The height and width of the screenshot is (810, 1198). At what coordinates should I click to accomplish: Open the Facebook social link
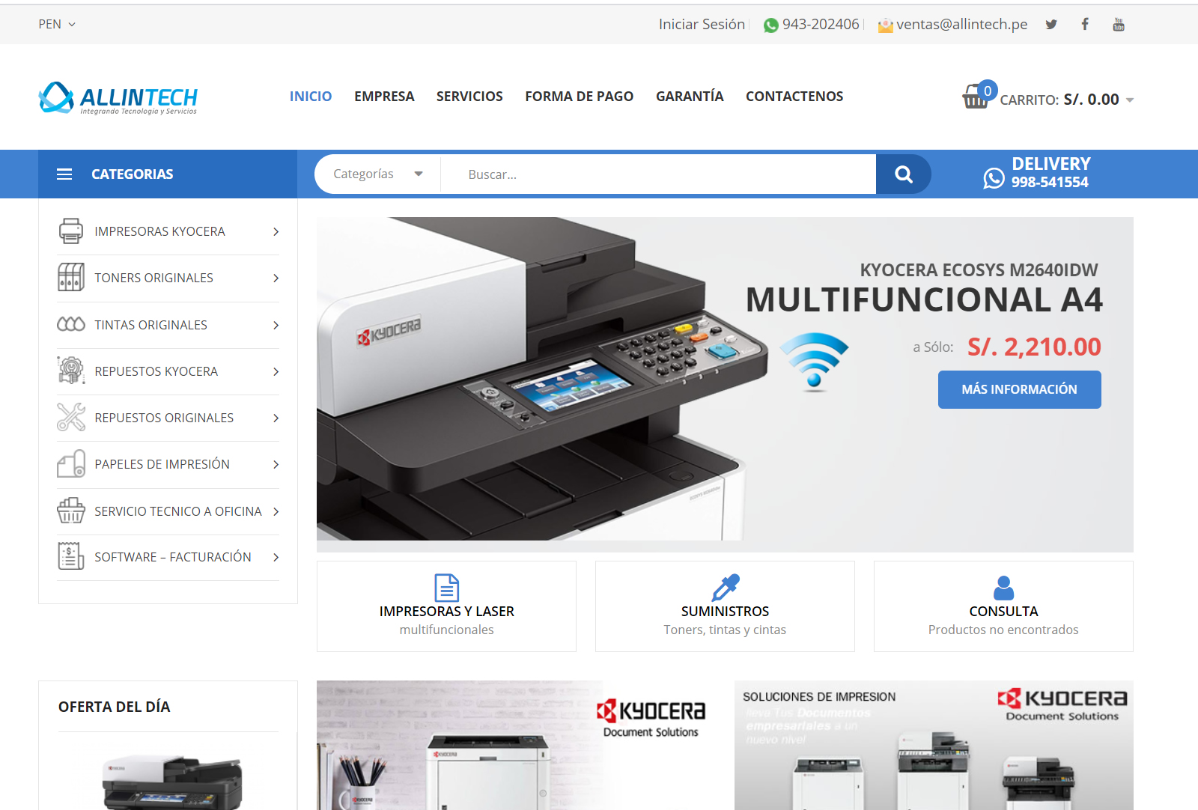click(x=1085, y=25)
